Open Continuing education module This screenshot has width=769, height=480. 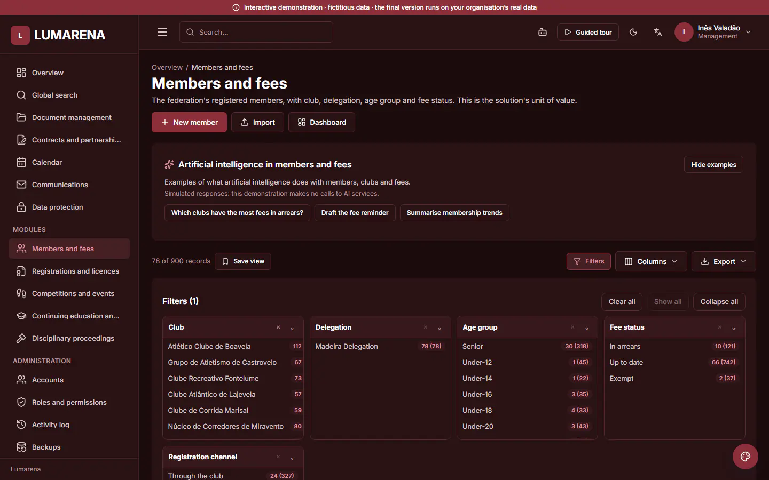(69, 316)
